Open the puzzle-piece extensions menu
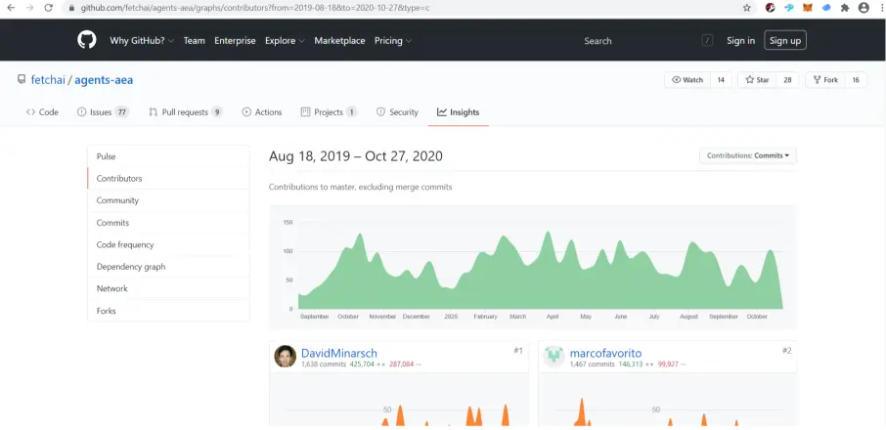 point(845,8)
